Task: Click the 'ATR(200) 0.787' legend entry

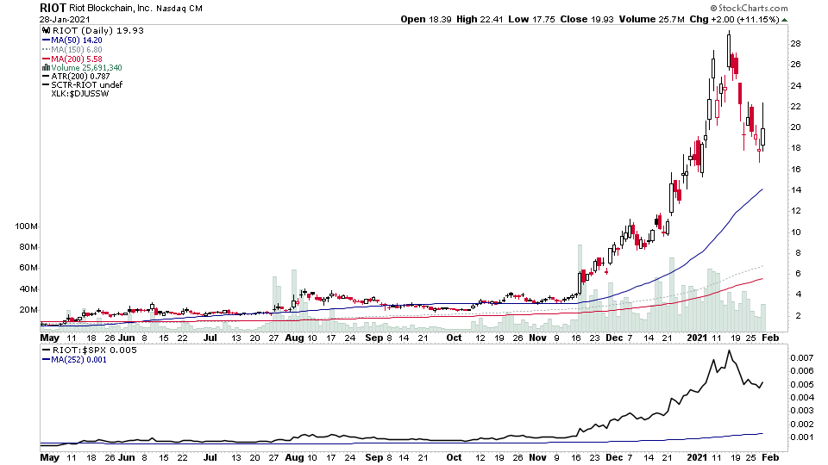Action: [80, 77]
